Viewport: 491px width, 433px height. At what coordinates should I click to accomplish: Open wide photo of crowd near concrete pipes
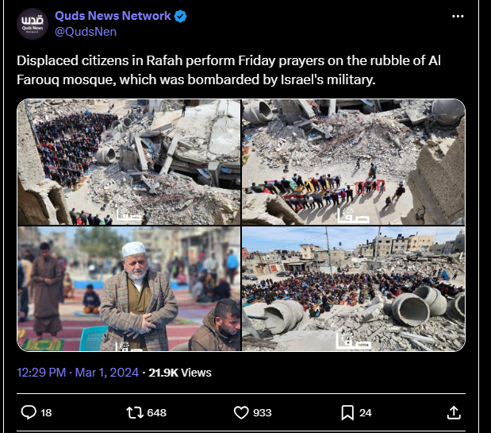354,288
